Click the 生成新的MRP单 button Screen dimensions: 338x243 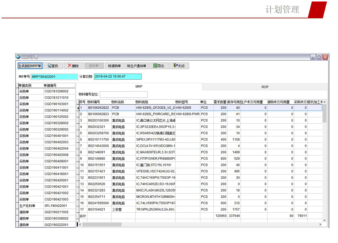pyautogui.click(x=30, y=66)
